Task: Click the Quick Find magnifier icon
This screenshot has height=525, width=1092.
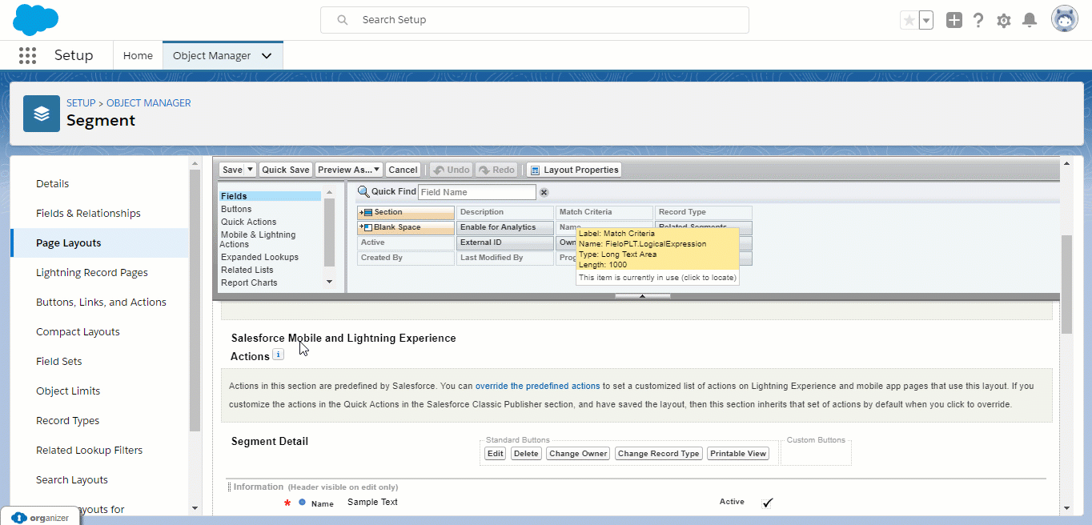Action: [x=363, y=191]
